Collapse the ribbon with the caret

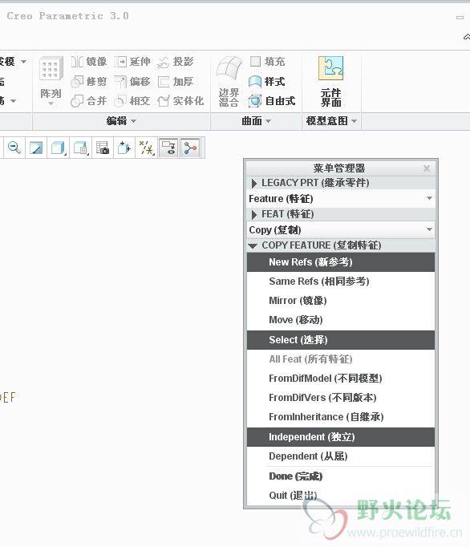click(467, 37)
